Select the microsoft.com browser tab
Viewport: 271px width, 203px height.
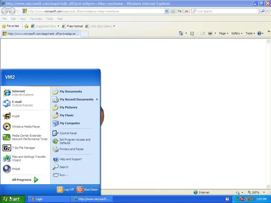[41, 34]
